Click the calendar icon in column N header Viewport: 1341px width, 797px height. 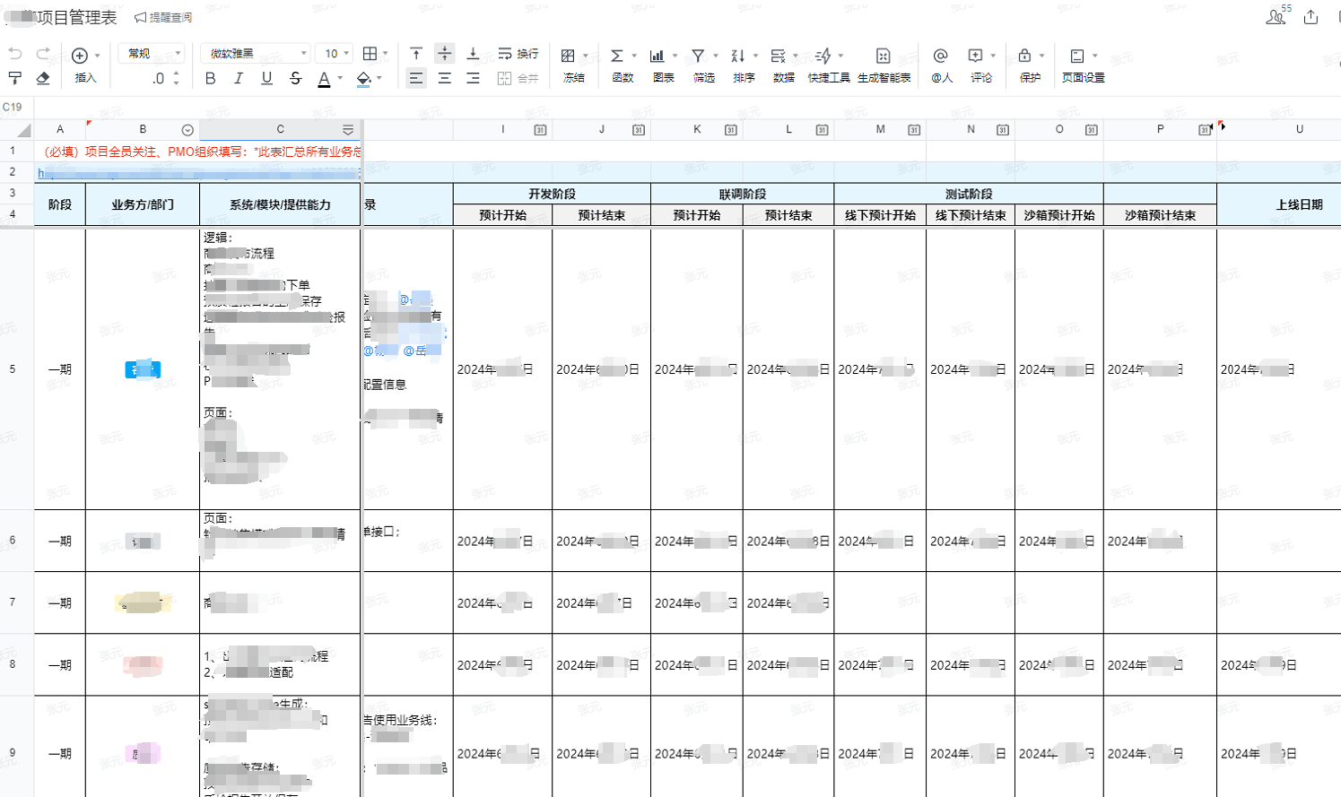pos(1003,130)
